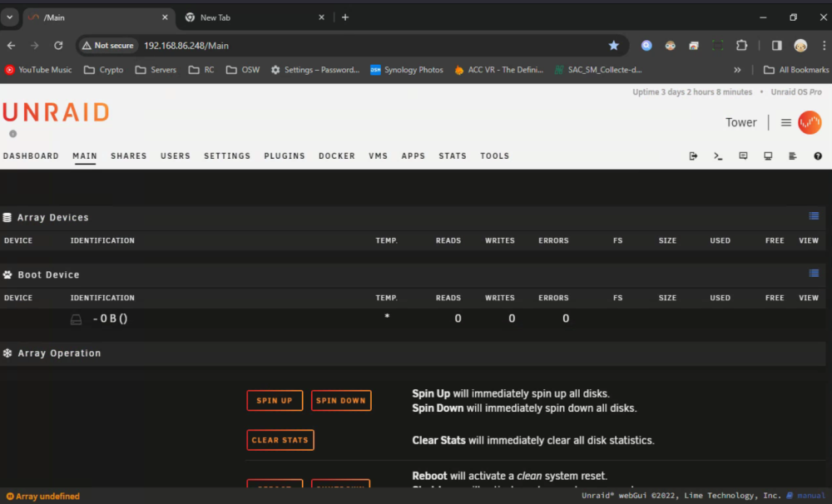Toggle Array Devices view list icon
832x504 pixels.
click(x=814, y=216)
